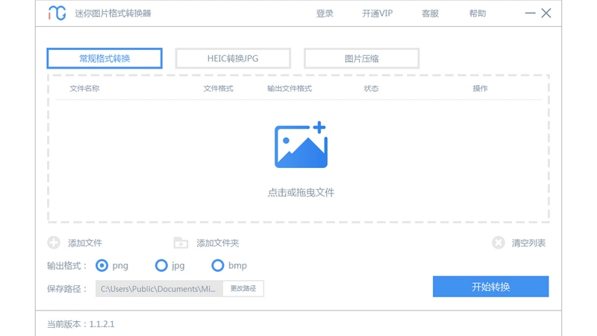Screen dimensions: 597x336
Task: Click the folder icon beside 添加文件夹
Action: (181, 243)
